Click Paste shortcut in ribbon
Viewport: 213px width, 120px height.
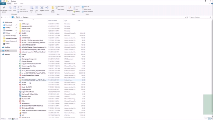pos(23,12)
